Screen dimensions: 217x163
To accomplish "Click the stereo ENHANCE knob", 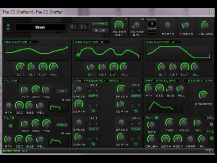I will [x=203, y=95].
